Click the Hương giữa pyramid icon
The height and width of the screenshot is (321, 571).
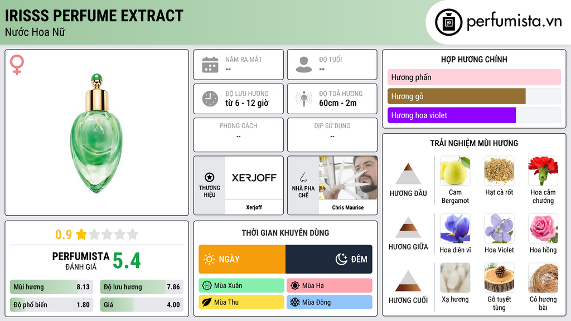coord(408,227)
